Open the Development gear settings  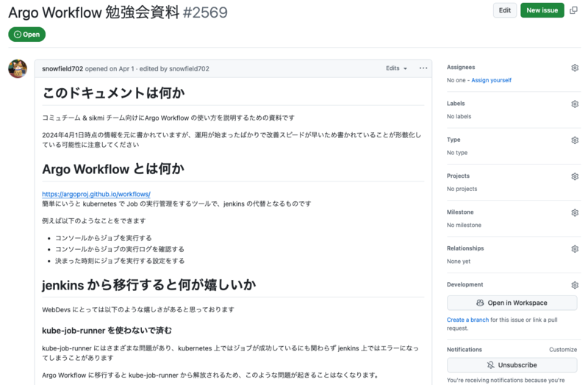point(575,285)
